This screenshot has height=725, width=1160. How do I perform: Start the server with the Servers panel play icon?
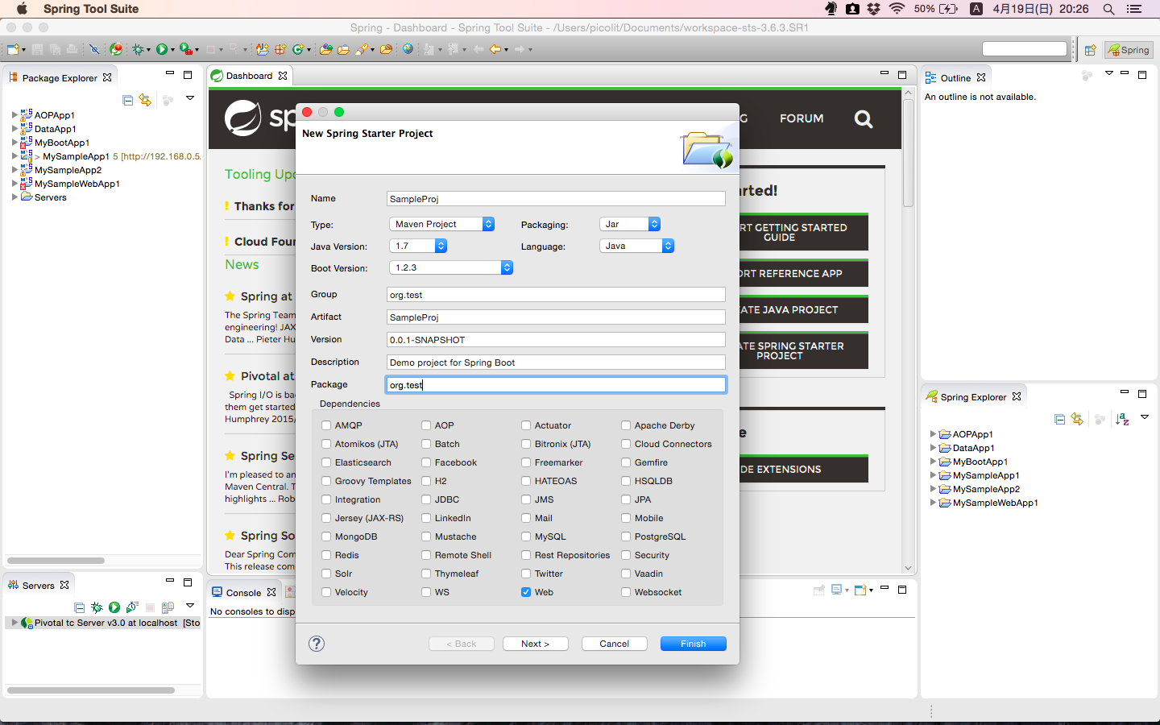(114, 607)
